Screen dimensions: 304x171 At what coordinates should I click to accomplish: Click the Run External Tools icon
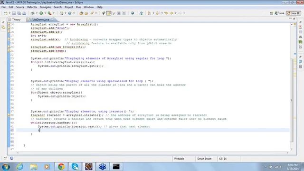pos(49,13)
